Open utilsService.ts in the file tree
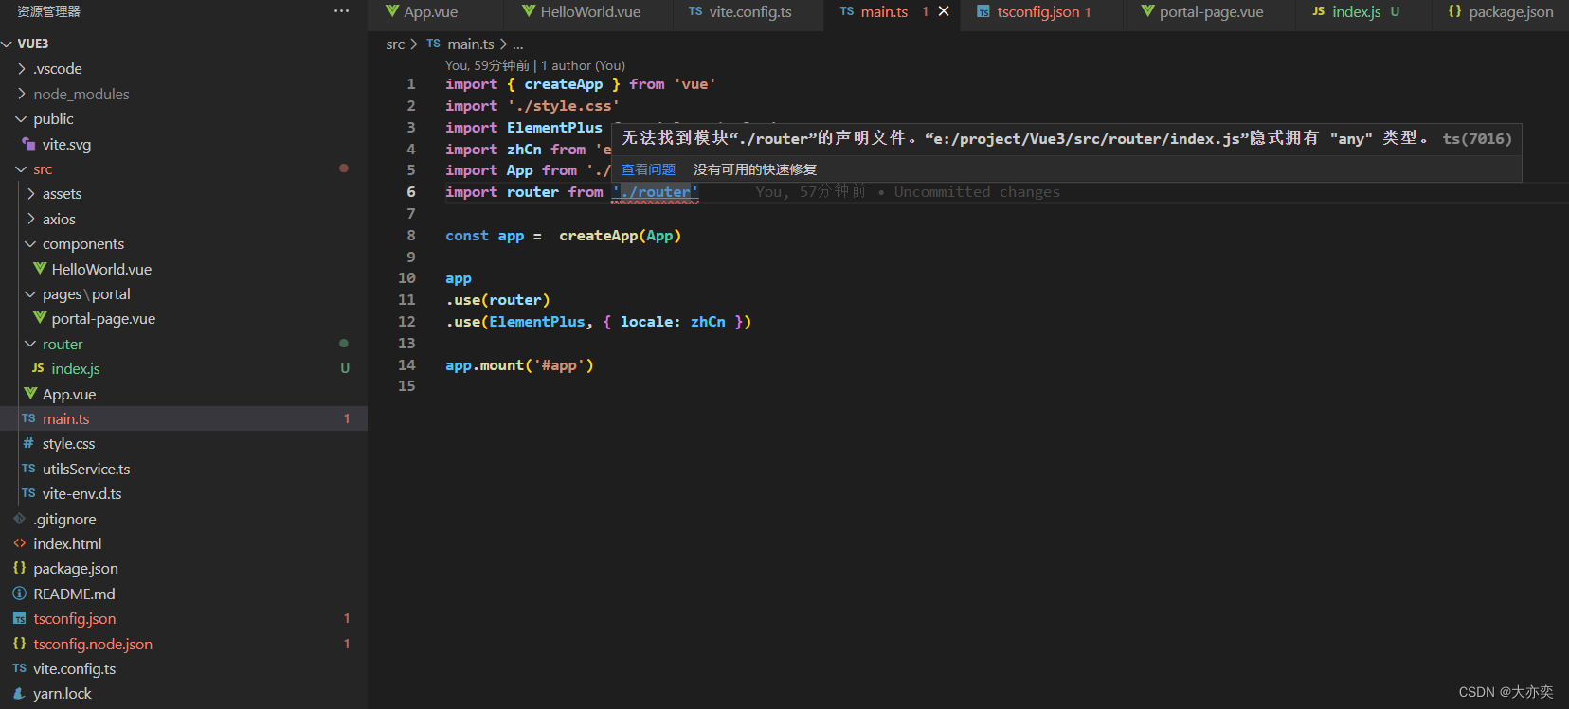Screen dimensions: 1569x709 click(184, 469)
